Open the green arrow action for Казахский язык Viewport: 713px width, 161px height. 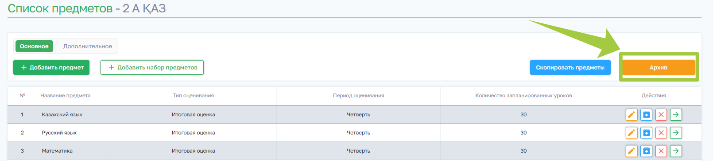click(x=676, y=115)
